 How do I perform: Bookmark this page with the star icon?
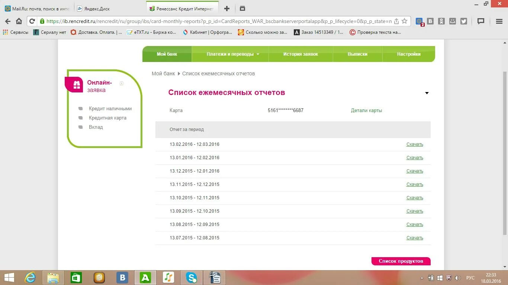click(405, 21)
